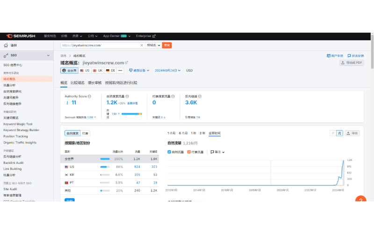The image size is (374, 234).
Task: Click the Authority Score gauge icon
Action: pos(67,102)
